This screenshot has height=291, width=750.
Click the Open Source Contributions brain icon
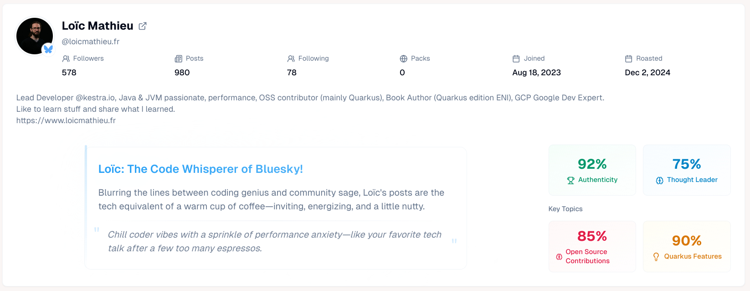coord(559,257)
